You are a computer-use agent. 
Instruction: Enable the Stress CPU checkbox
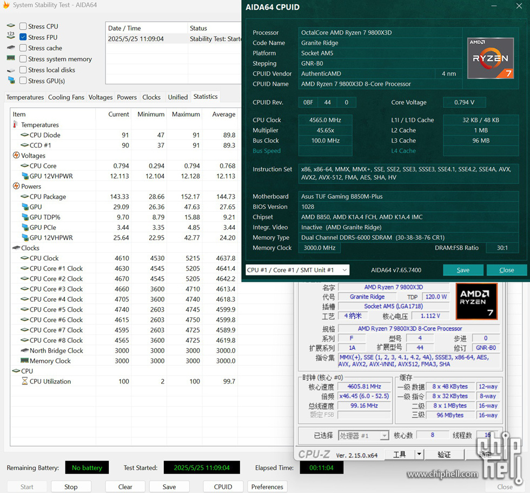click(x=23, y=26)
